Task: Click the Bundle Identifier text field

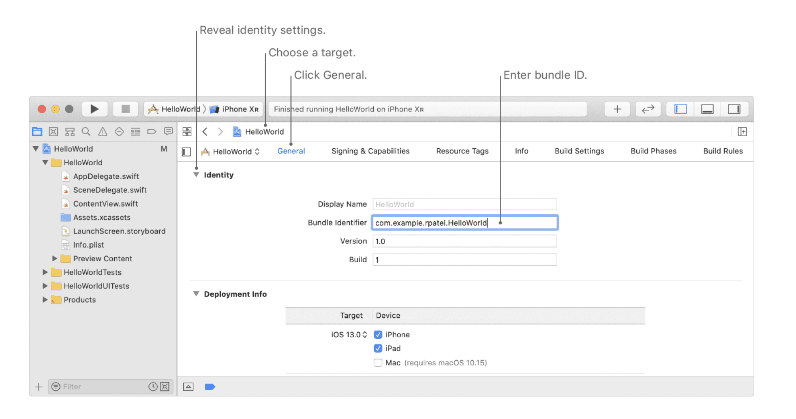Action: coord(464,223)
